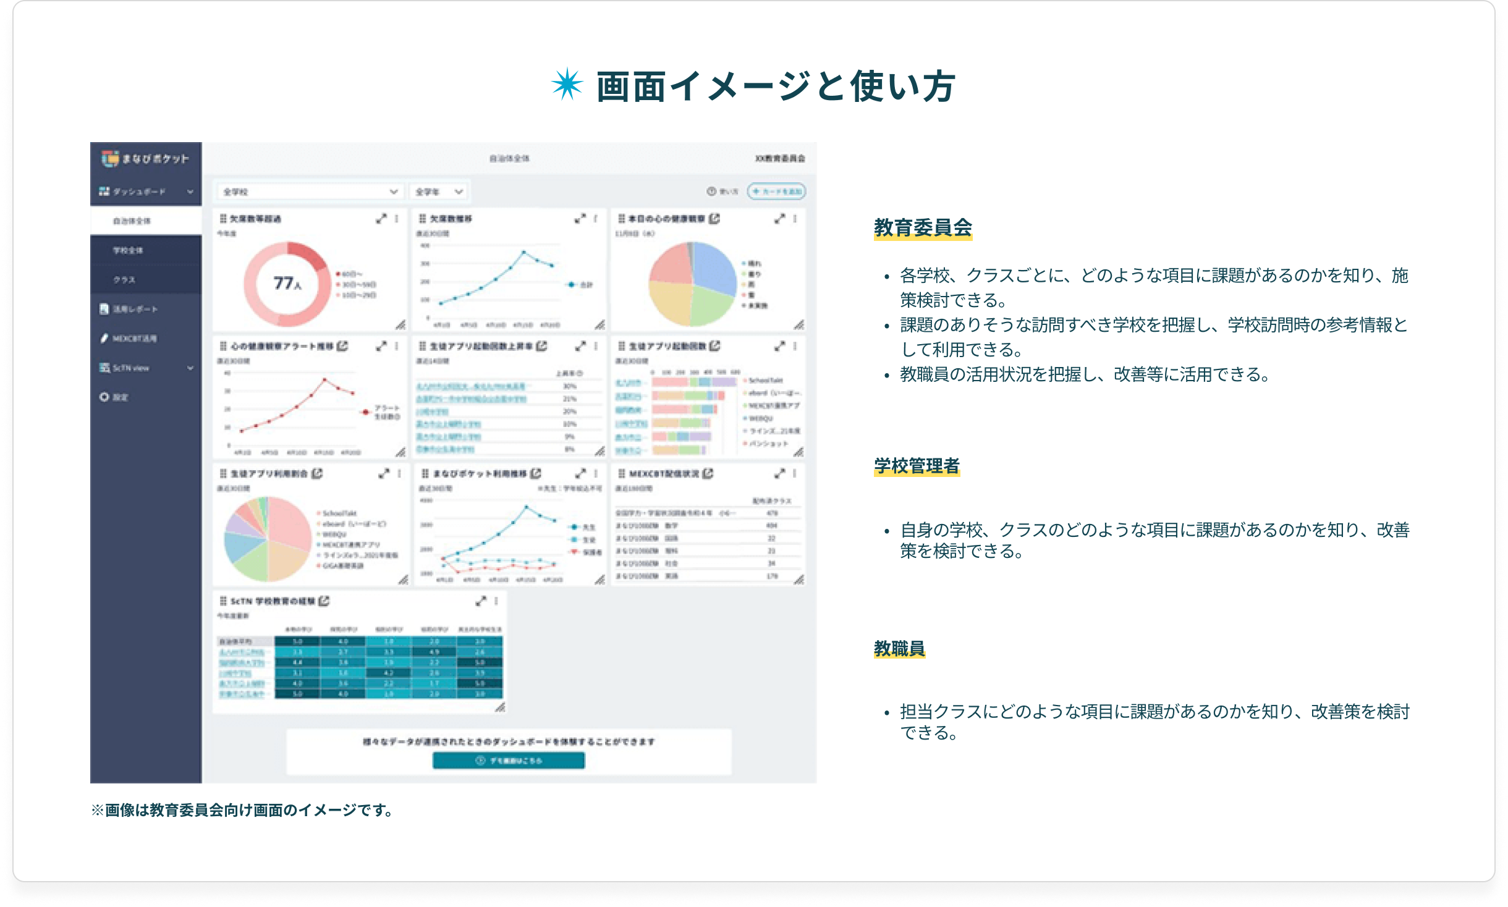
Task: Click the report icon beside 活用レポート
Action: tap(104, 309)
